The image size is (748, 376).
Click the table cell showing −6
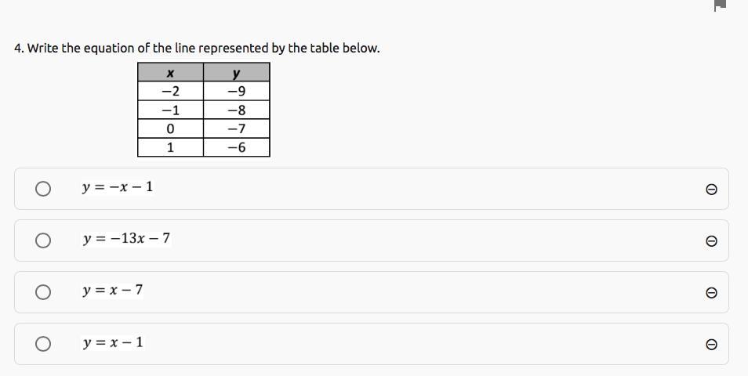236,147
